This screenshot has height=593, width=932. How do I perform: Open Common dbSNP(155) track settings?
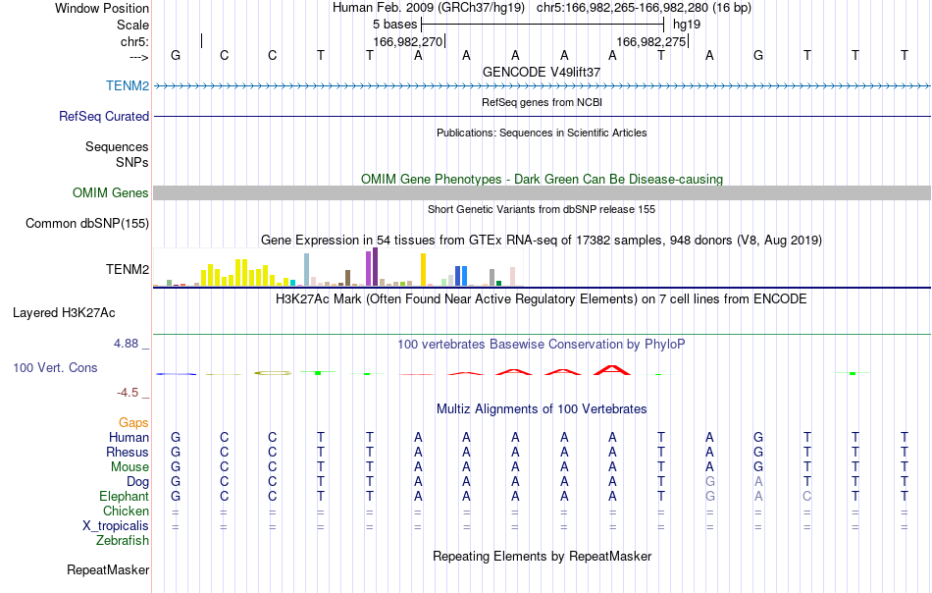[86, 223]
